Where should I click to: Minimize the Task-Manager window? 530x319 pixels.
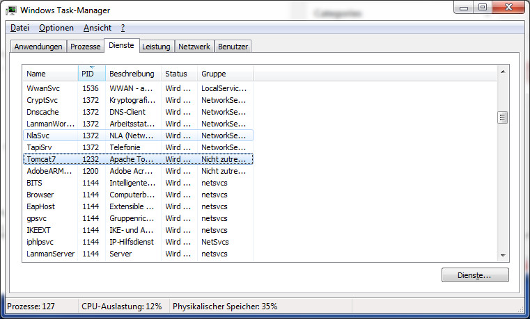[463, 8]
